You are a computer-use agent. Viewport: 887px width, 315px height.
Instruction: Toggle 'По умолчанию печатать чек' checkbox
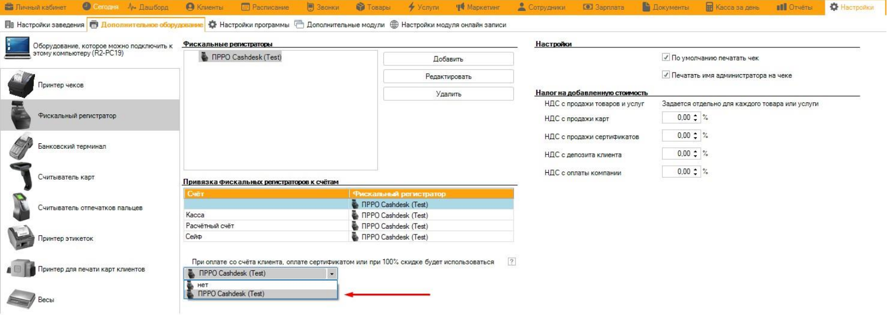666,57
